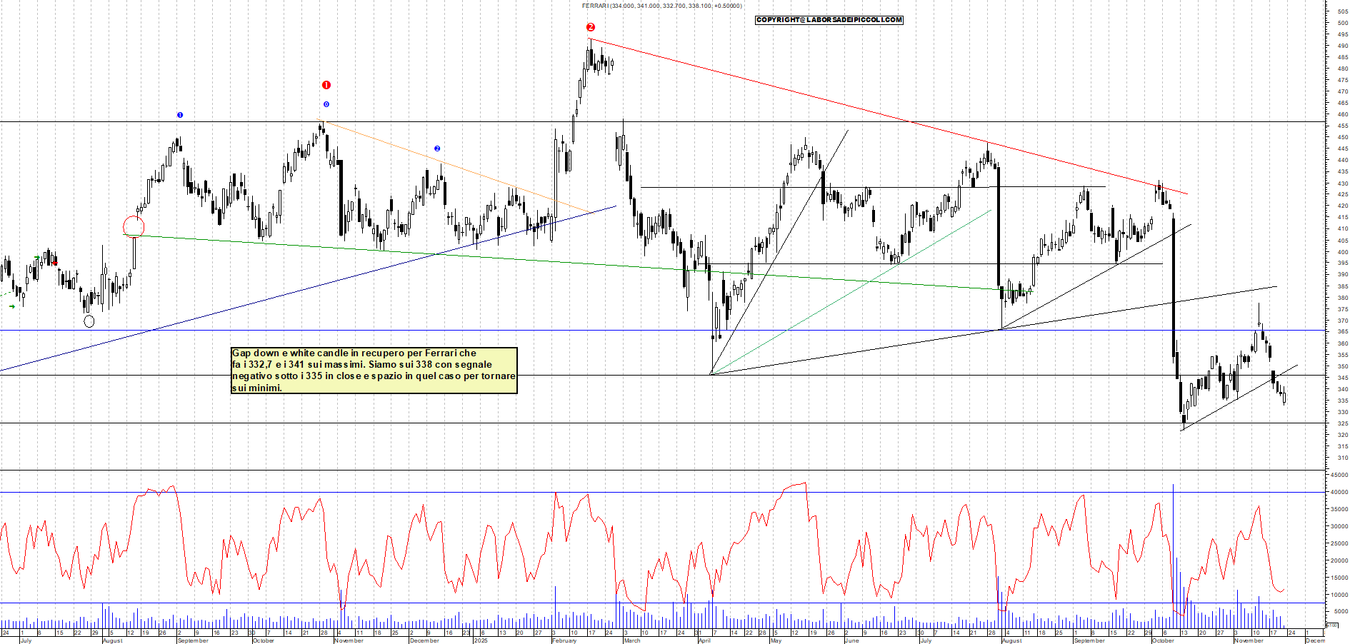Click the 40000 volume label on the right scale
Screen dimensions: 1350x644
(1338, 492)
